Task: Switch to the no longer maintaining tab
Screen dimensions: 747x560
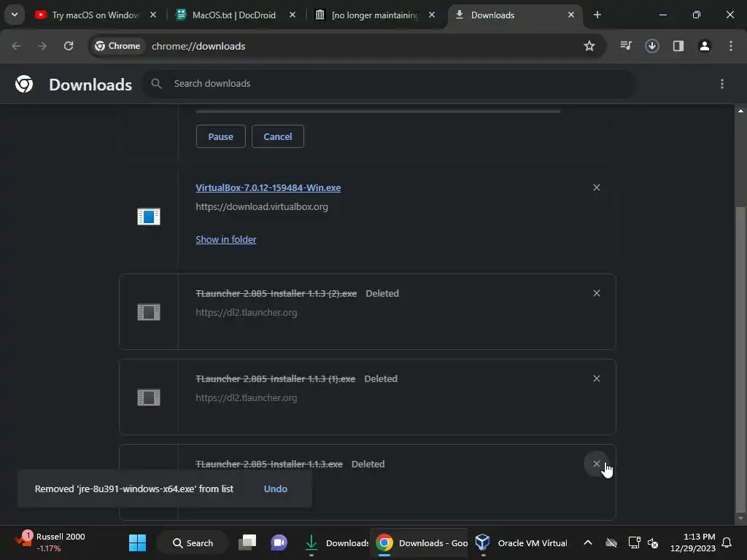Action: coord(374,15)
